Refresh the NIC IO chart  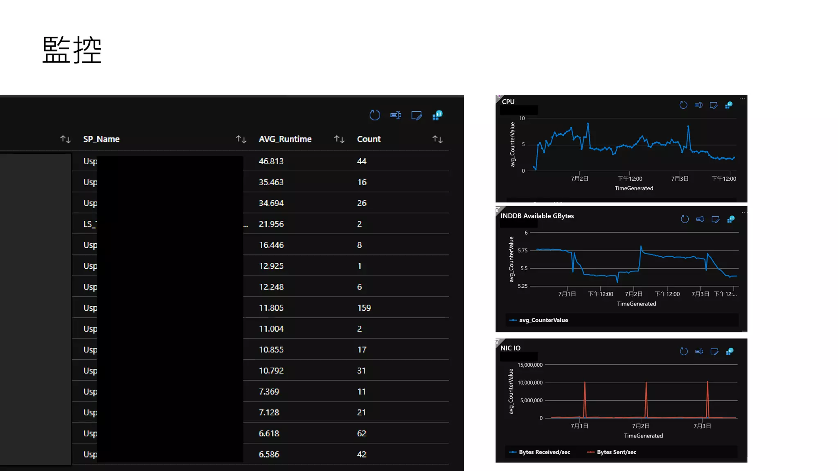(x=683, y=352)
